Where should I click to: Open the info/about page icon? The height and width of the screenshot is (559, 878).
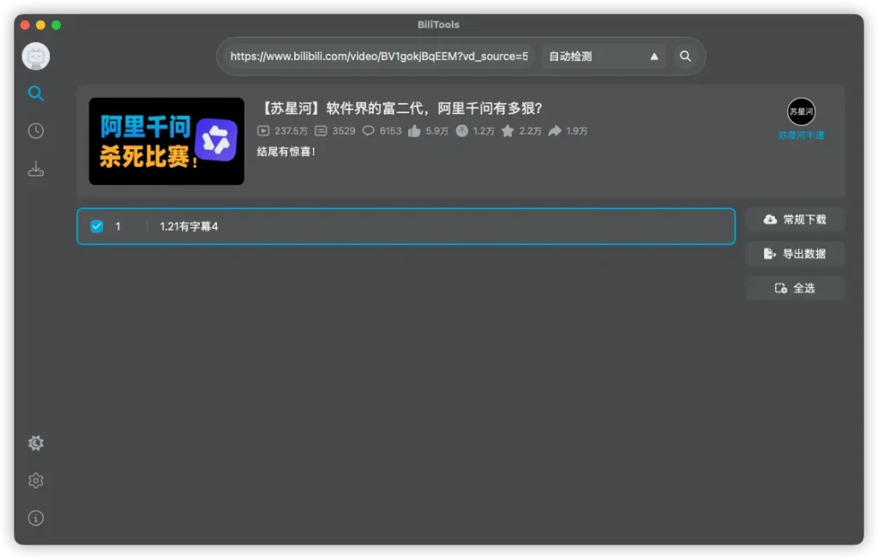point(36,518)
